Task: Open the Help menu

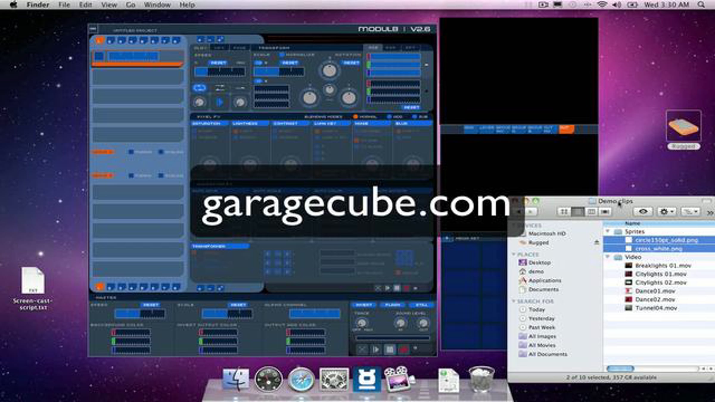Action: 187,5
